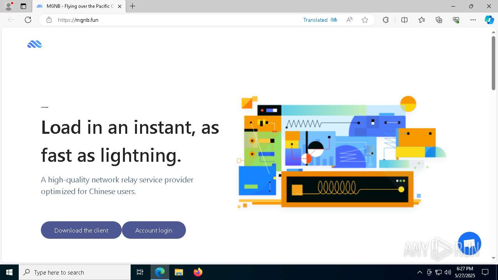
Task: Click the colorful hero illustration
Action: [342, 152]
